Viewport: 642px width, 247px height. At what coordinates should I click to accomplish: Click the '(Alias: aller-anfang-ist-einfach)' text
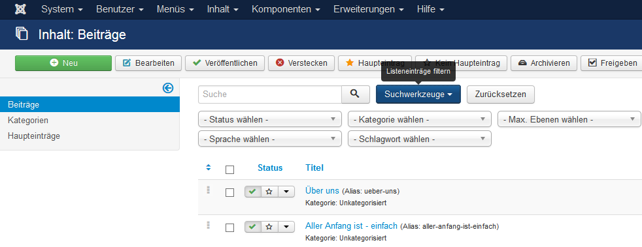[450, 226]
